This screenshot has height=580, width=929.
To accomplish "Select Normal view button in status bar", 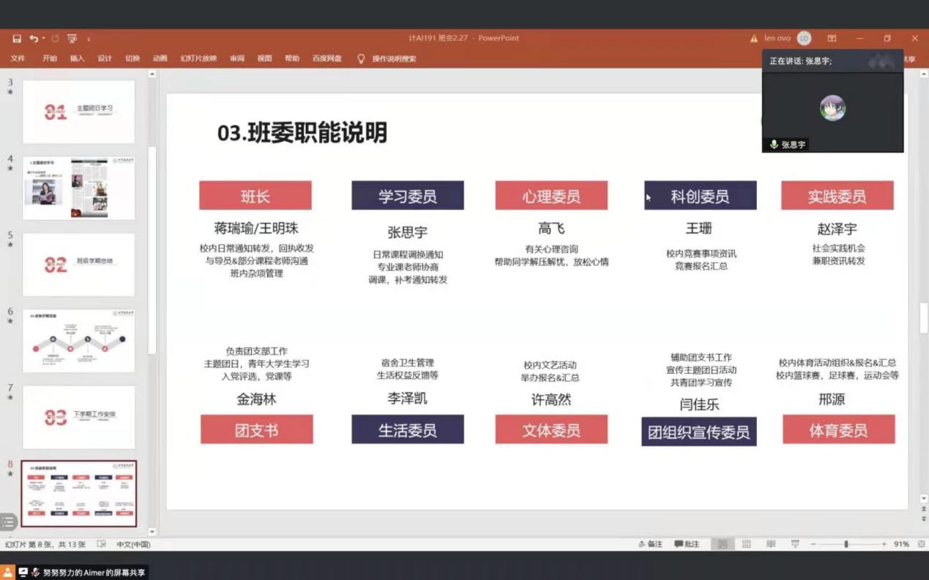I will [723, 544].
